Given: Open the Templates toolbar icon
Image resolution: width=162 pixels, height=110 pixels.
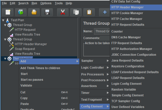Looking at the screenshot, I should tap(21, 12).
